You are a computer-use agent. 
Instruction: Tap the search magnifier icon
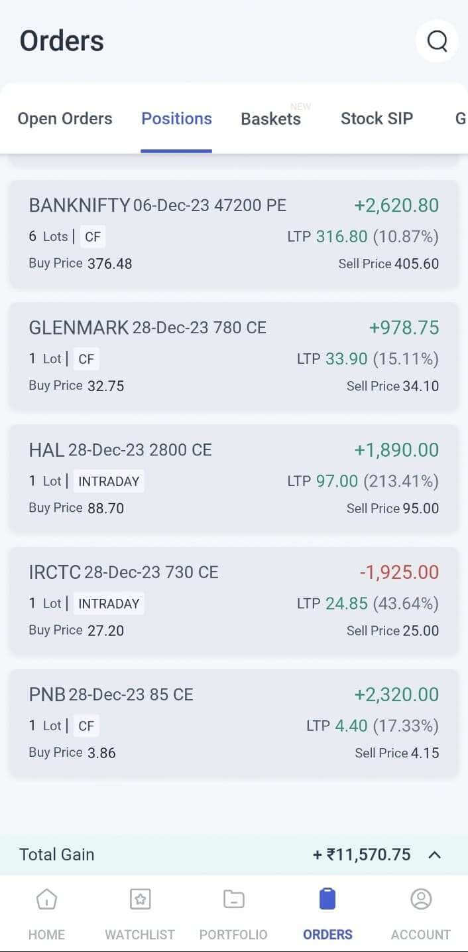click(x=437, y=41)
